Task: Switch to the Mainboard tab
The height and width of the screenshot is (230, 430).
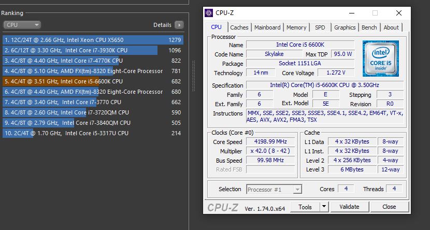Action: (267, 27)
